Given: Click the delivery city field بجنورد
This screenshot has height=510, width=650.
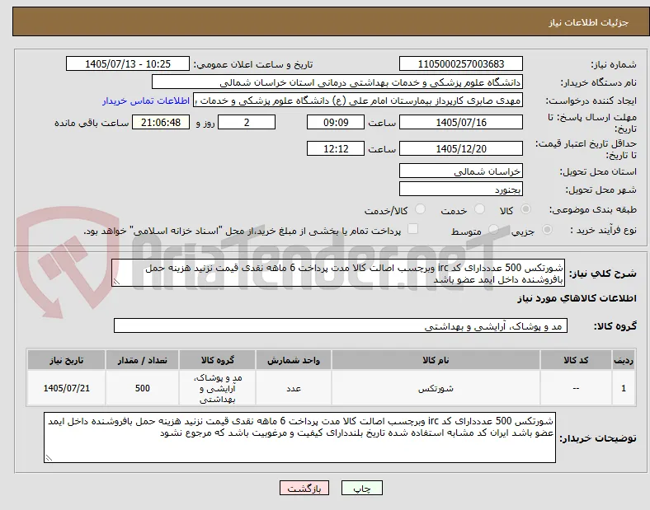Looking at the screenshot, I should pyautogui.click(x=461, y=189).
